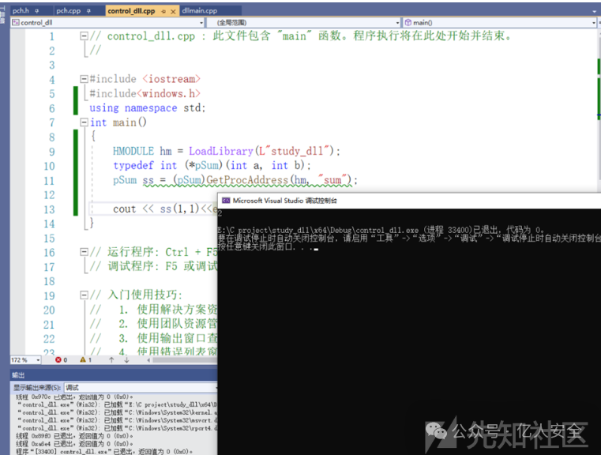The width and height of the screenshot is (601, 455).
Task: Pin the control_dll.cpp tab
Action: click(x=162, y=11)
